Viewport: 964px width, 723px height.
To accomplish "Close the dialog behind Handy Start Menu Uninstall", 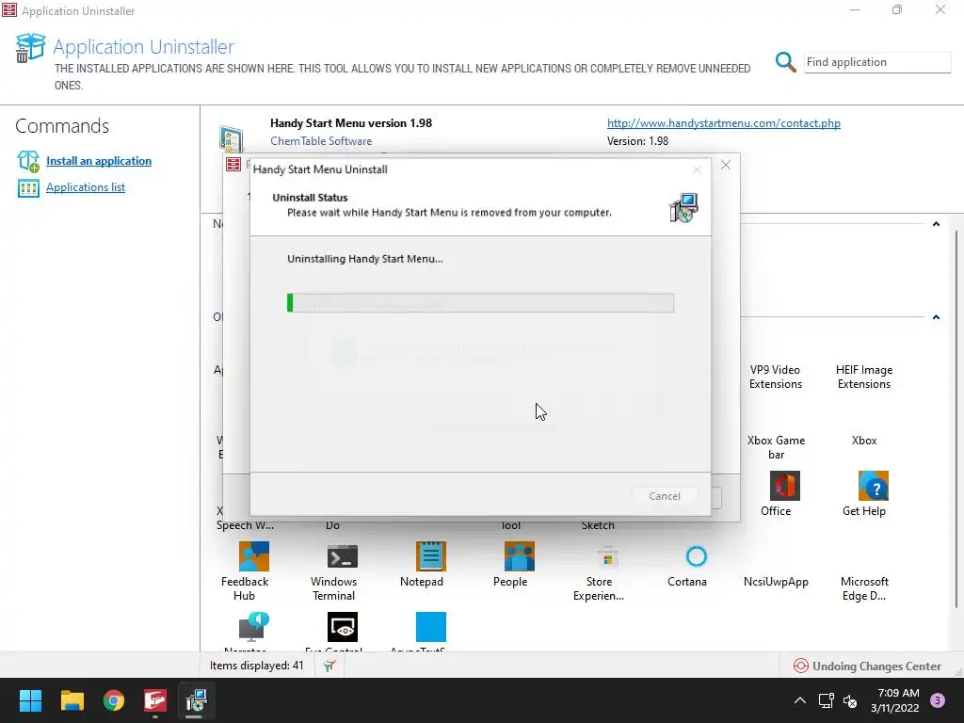I will [726, 165].
